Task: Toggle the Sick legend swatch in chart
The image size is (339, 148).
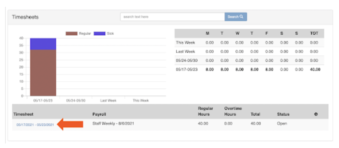Action: tap(99, 33)
